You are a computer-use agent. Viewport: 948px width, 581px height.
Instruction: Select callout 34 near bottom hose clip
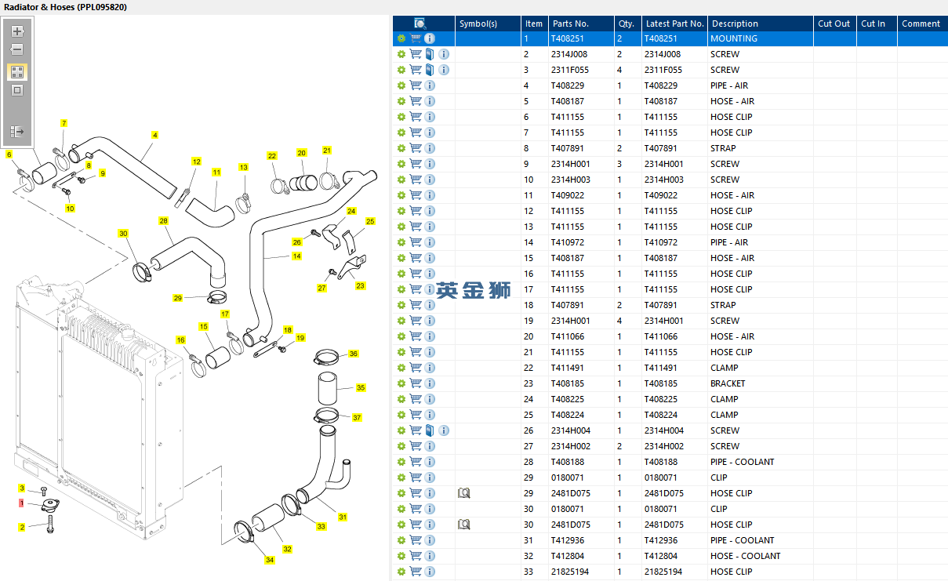point(270,560)
